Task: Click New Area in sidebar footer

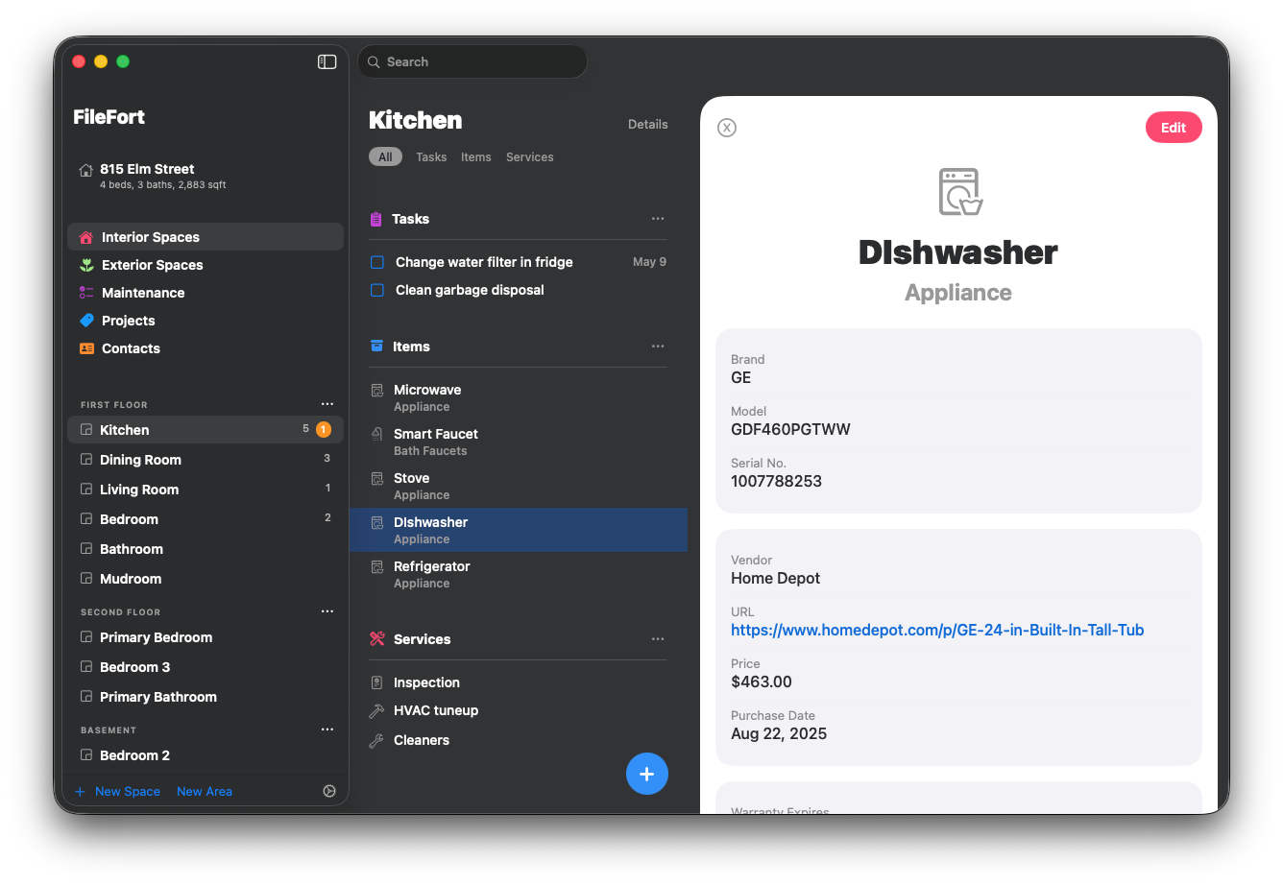Action: coord(205,792)
